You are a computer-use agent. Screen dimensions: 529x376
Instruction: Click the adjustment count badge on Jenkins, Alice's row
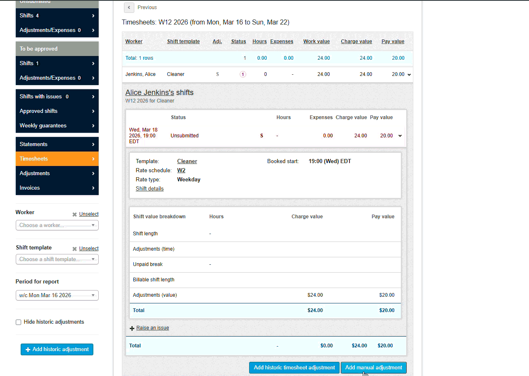243,74
